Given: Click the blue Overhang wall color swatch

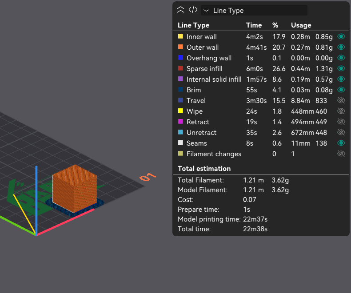Looking at the screenshot, I should click(x=180, y=57).
